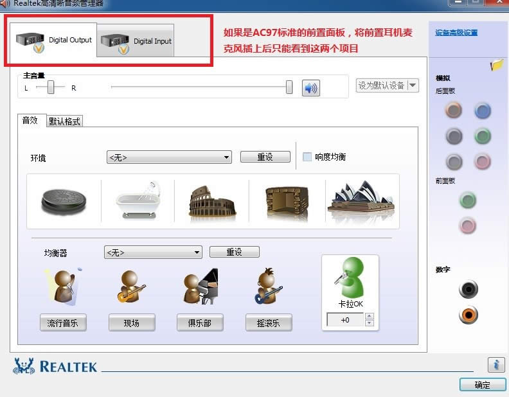Pick the stone manhole cover environment icon

pyautogui.click(x=64, y=200)
